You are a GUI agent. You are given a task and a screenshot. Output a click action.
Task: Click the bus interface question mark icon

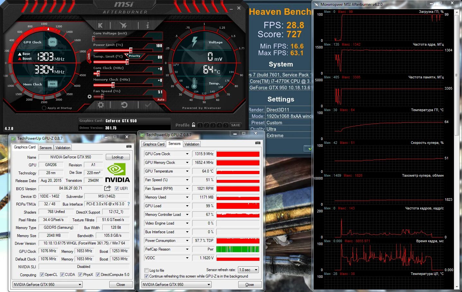tap(129, 204)
